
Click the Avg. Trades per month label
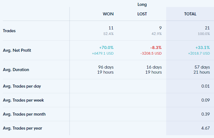point(24,114)
